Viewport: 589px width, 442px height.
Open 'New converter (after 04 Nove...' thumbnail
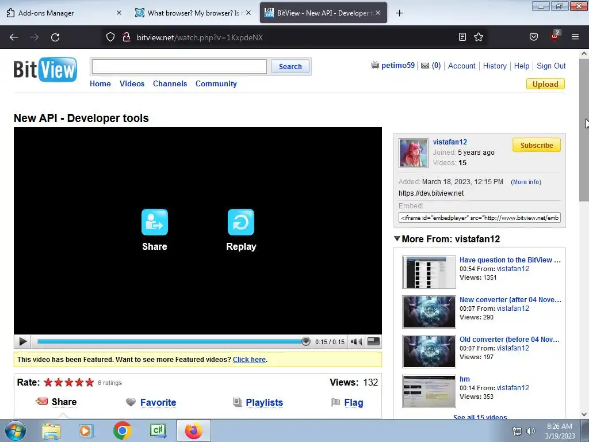(429, 311)
